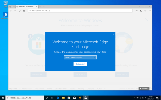Viewport: 161px width, 100px height.
Task: Select the My Feed tab
Action: [13, 88]
